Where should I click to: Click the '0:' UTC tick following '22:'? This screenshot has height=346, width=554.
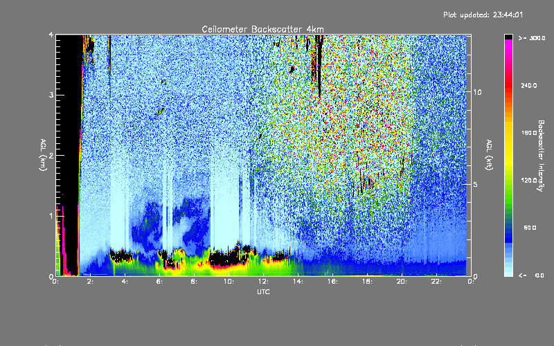(471, 282)
